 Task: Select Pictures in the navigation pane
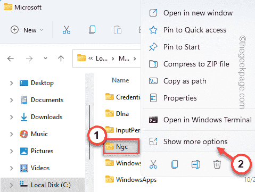coord(37,151)
